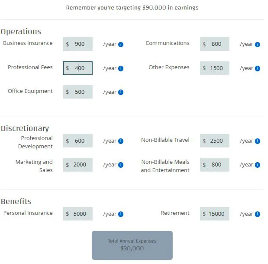This screenshot has width=268, height=264.
Task: Focus the Communications amount field
Action: 215,44
